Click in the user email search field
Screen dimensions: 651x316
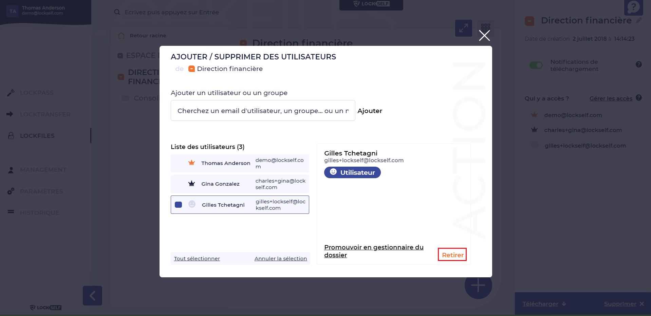(263, 111)
